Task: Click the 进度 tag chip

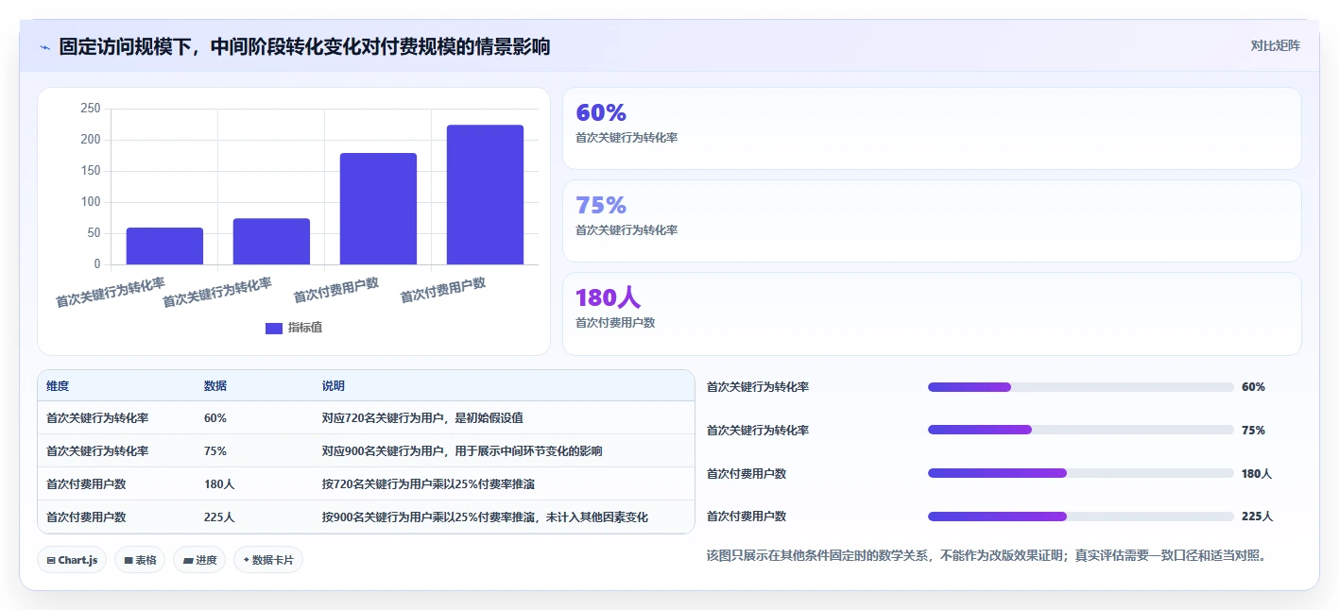Action: (199, 560)
